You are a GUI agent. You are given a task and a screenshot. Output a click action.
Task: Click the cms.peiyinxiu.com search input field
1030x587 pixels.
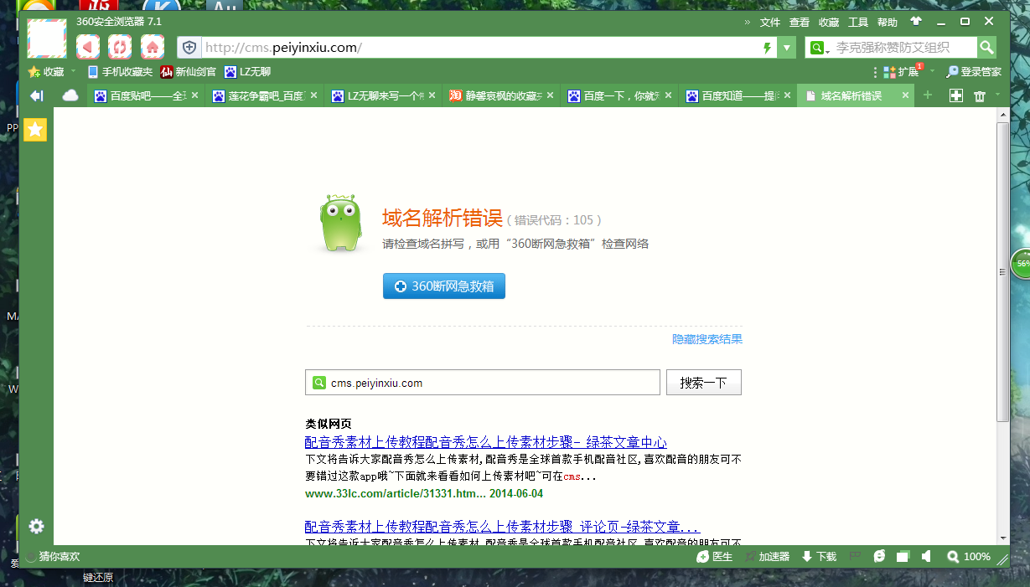pyautogui.click(x=483, y=383)
